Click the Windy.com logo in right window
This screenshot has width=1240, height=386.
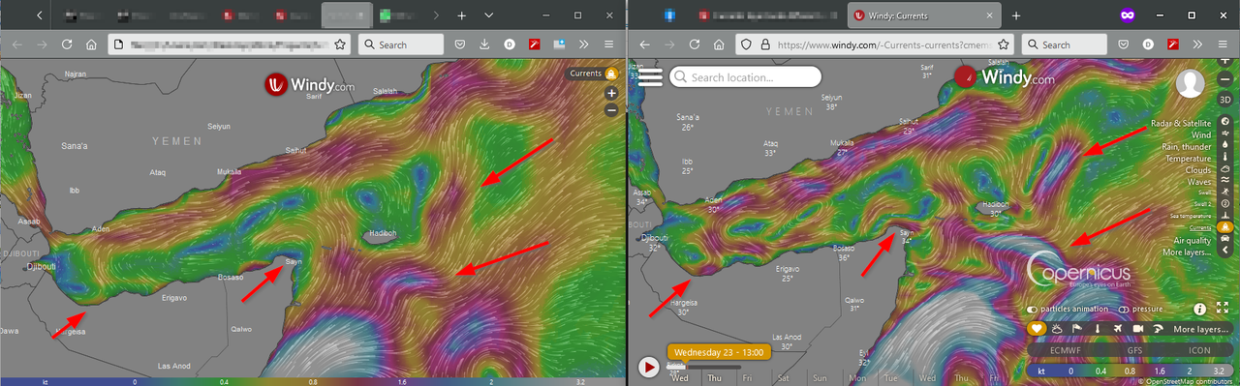[1004, 77]
